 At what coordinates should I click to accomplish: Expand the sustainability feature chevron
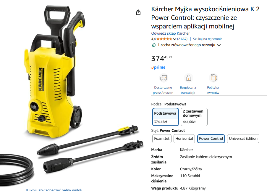(x=219, y=45)
